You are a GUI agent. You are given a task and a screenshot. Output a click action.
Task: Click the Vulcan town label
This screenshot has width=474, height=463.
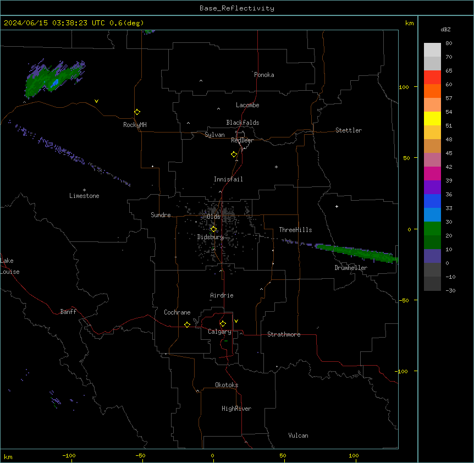tap(298, 436)
